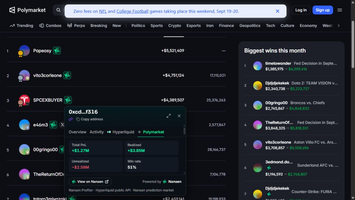Image resolution: width=355 pixels, height=200 pixels.
Task: Switch popup to Overview tab
Action: point(77,132)
